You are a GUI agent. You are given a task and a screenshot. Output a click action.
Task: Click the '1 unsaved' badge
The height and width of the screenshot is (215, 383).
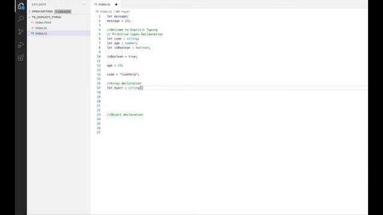[63, 11]
